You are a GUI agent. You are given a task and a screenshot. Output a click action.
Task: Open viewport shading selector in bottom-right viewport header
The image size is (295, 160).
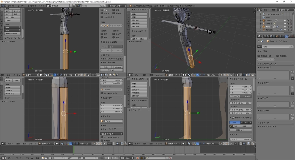click(x=184, y=144)
